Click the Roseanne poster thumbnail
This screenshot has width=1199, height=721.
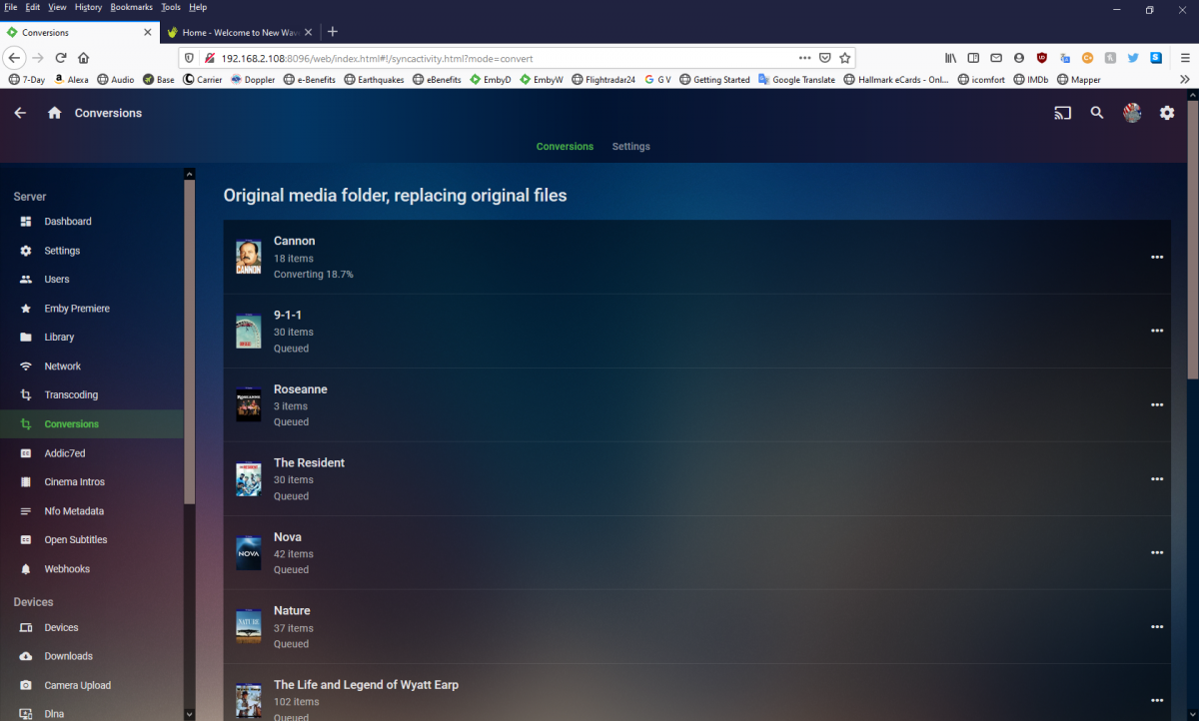pyautogui.click(x=248, y=404)
